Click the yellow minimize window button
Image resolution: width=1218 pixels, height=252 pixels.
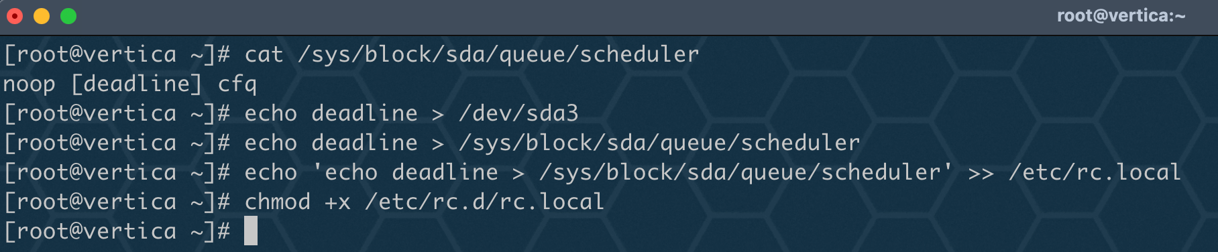(42, 16)
